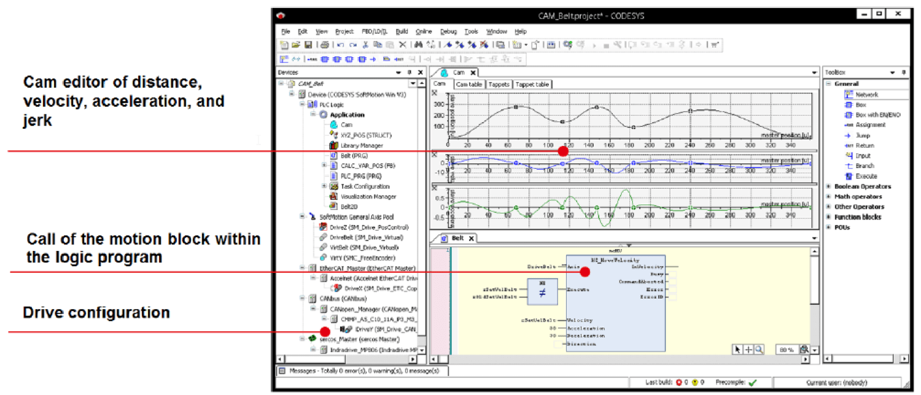
Task: Switch to the Cam table tab
Action: click(469, 85)
